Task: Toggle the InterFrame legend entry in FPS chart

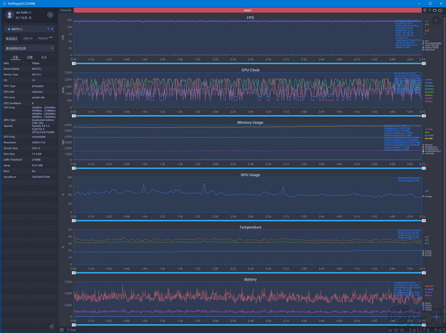Action: pyautogui.click(x=429, y=50)
